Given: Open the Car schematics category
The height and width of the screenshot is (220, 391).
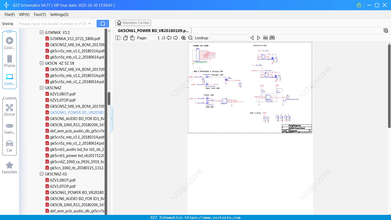Looking at the screenshot, I should 9,146.
